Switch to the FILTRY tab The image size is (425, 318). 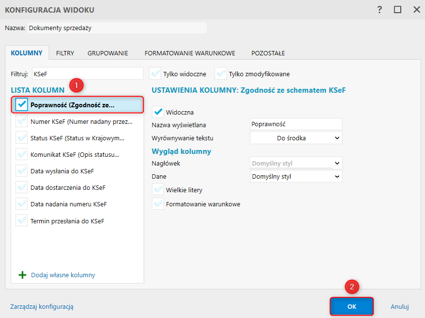coord(65,53)
